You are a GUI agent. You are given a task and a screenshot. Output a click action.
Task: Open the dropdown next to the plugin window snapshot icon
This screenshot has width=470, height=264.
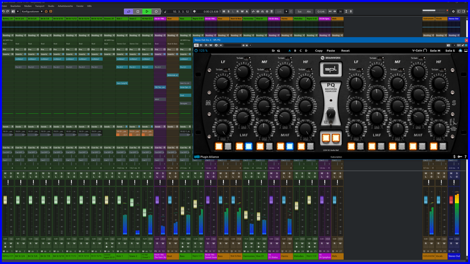coord(454,45)
